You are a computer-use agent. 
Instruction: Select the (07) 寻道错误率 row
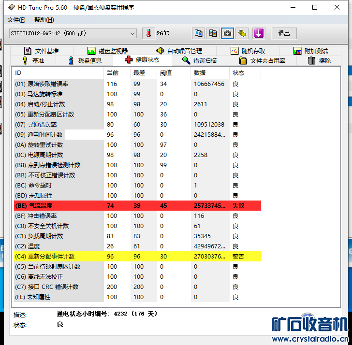point(137,125)
